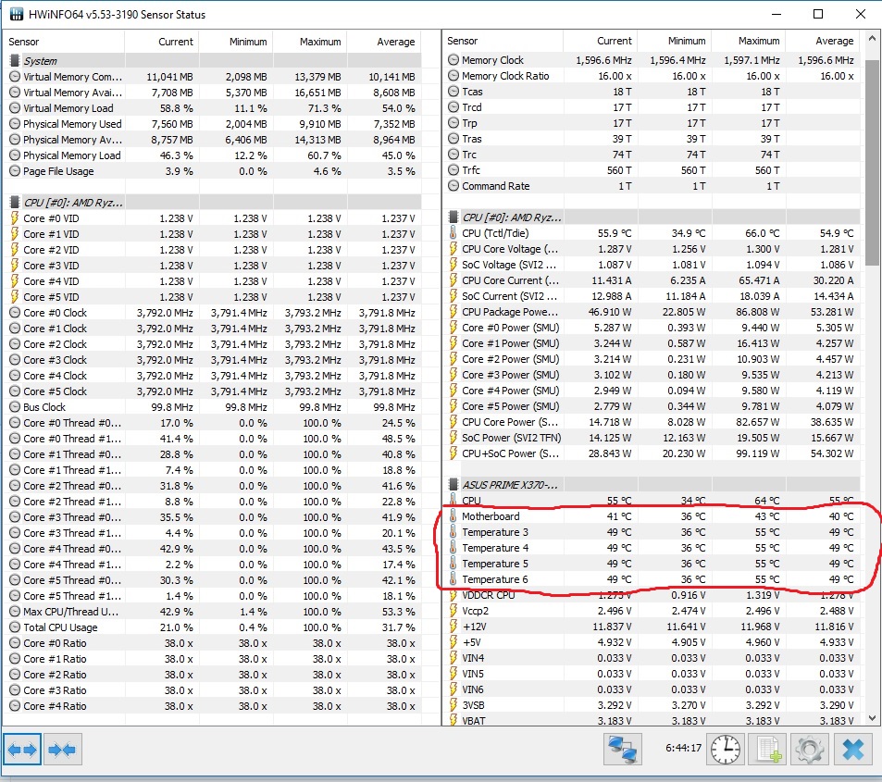Open sensor settings gear button
This screenshot has height=782, width=882.
click(810, 750)
